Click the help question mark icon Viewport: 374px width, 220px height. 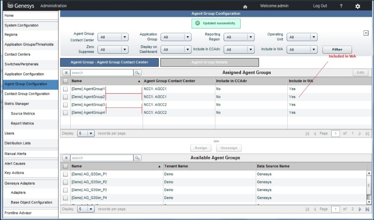click(341, 6)
